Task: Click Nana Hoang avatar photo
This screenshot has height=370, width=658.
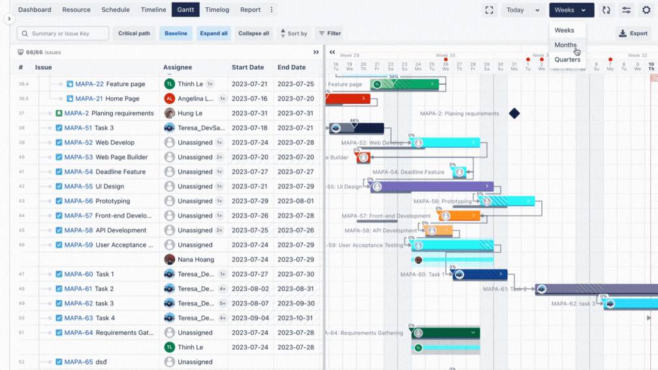Action: coord(170,259)
